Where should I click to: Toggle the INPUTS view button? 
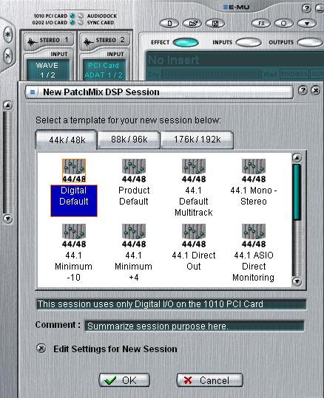tap(249, 42)
